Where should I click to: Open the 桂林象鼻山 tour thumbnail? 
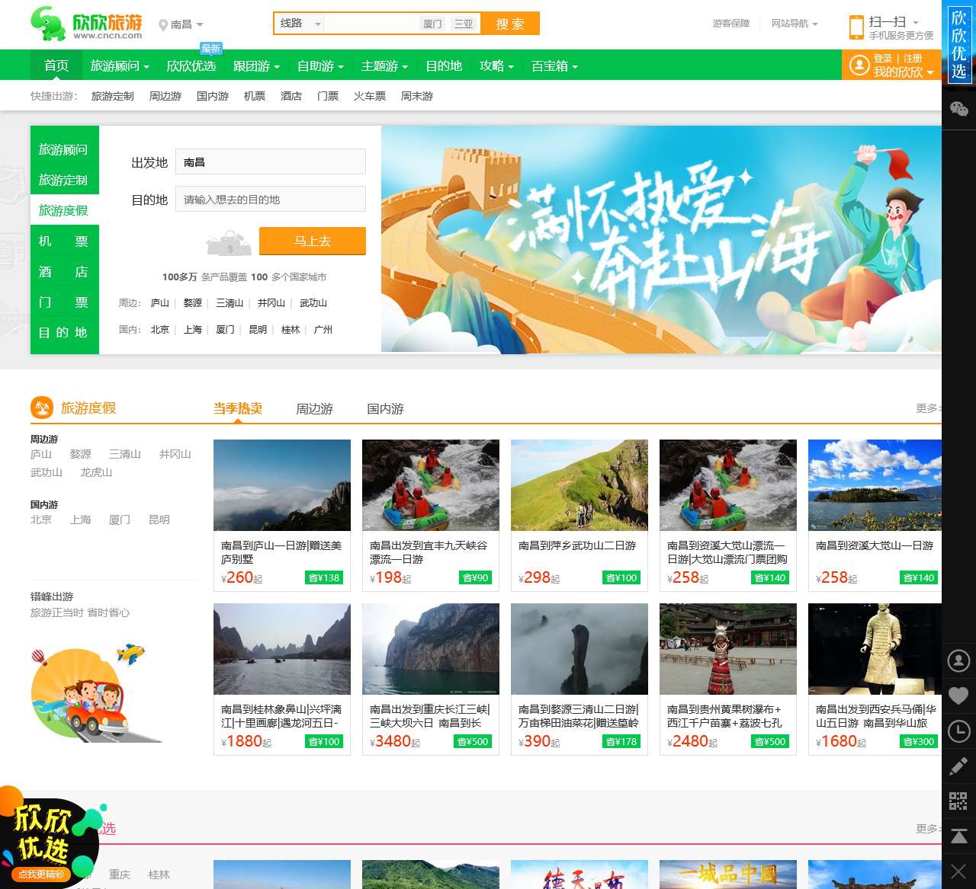point(282,649)
